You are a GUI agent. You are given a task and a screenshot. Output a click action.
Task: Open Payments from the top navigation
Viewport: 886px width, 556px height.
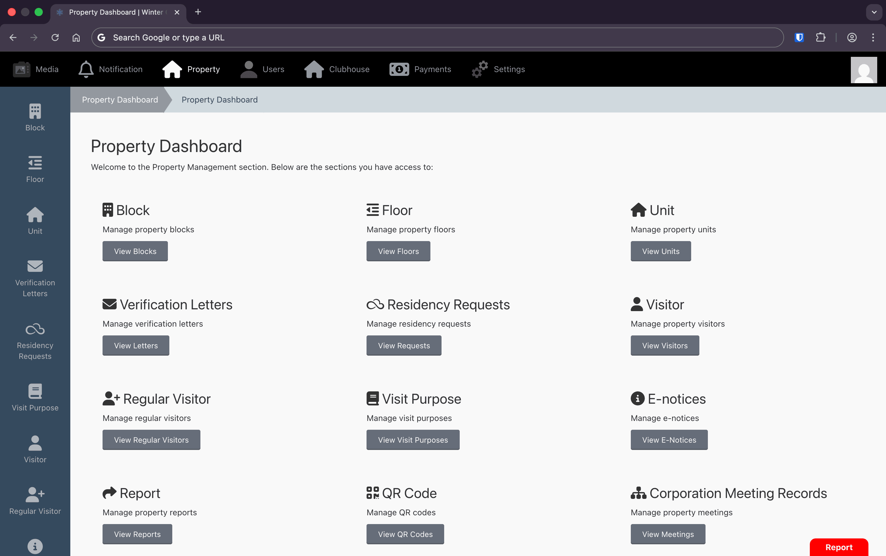coord(420,69)
